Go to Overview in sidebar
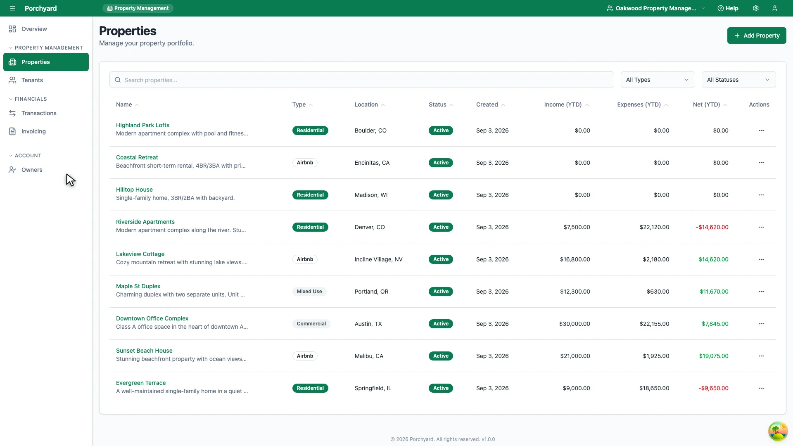The image size is (793, 446). click(46, 29)
